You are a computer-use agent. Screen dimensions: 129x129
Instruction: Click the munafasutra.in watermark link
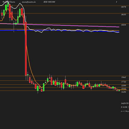pyautogui.click(x=29, y=2)
